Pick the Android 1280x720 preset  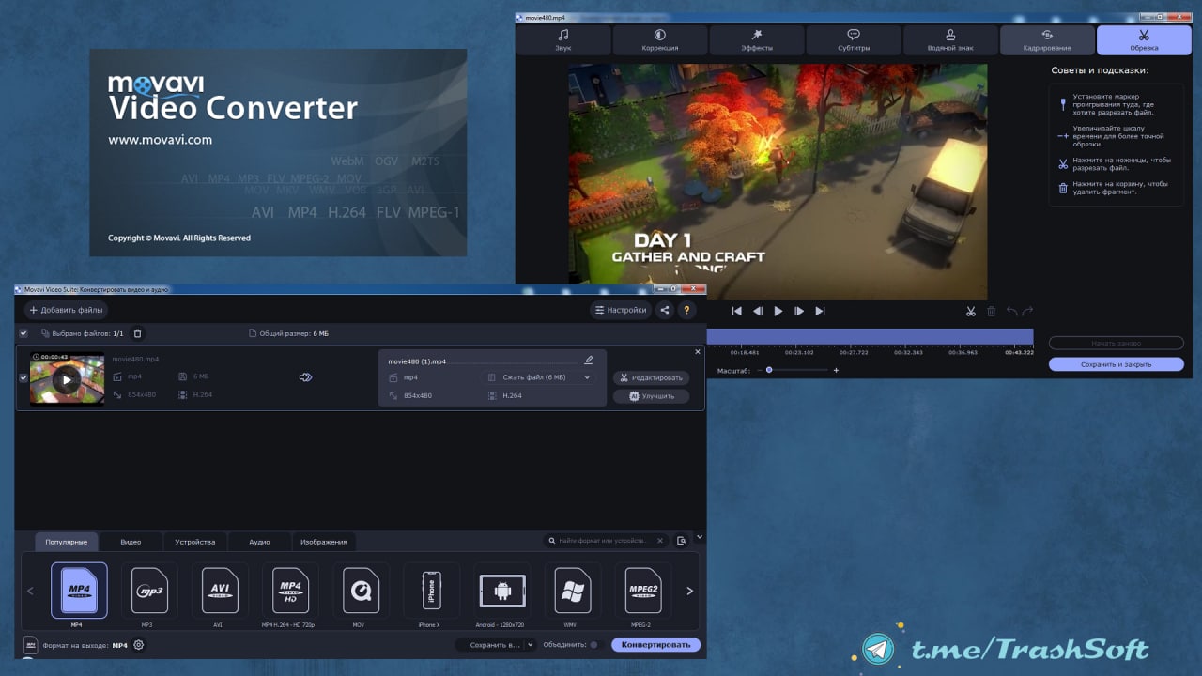[x=502, y=591]
